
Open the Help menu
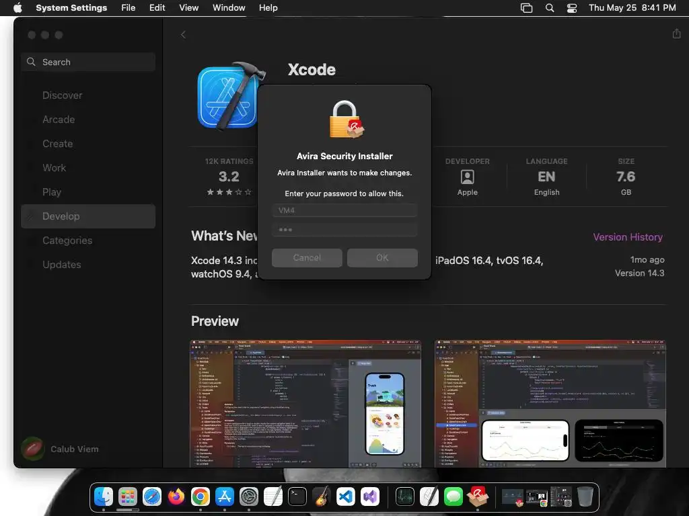click(x=268, y=7)
